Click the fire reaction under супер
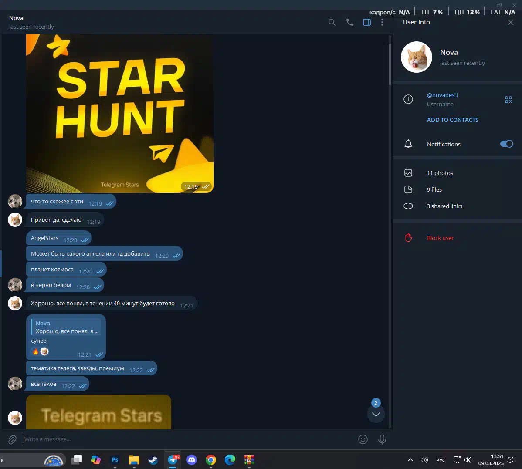Screen dimensions: 522x469 coord(36,351)
